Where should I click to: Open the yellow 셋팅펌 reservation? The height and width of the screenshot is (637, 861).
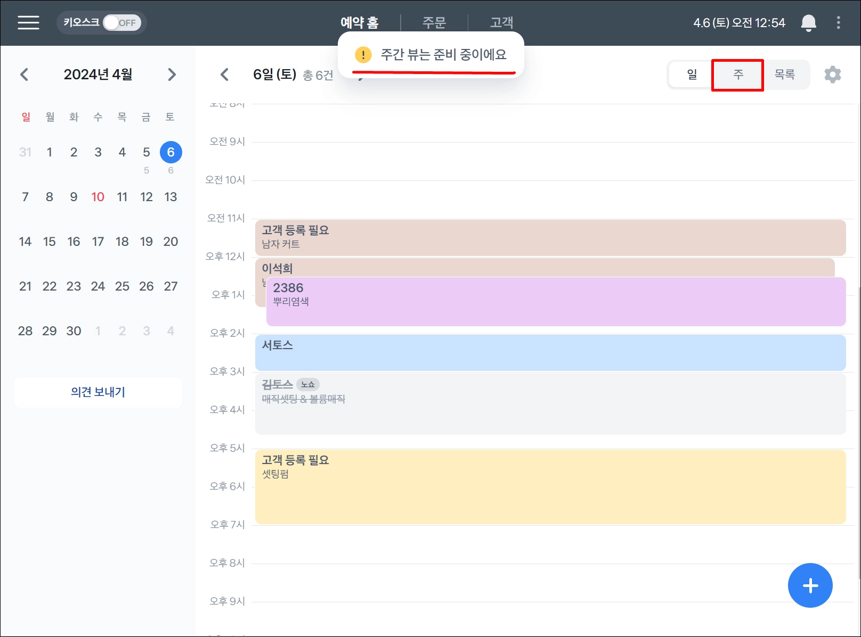[x=550, y=487]
